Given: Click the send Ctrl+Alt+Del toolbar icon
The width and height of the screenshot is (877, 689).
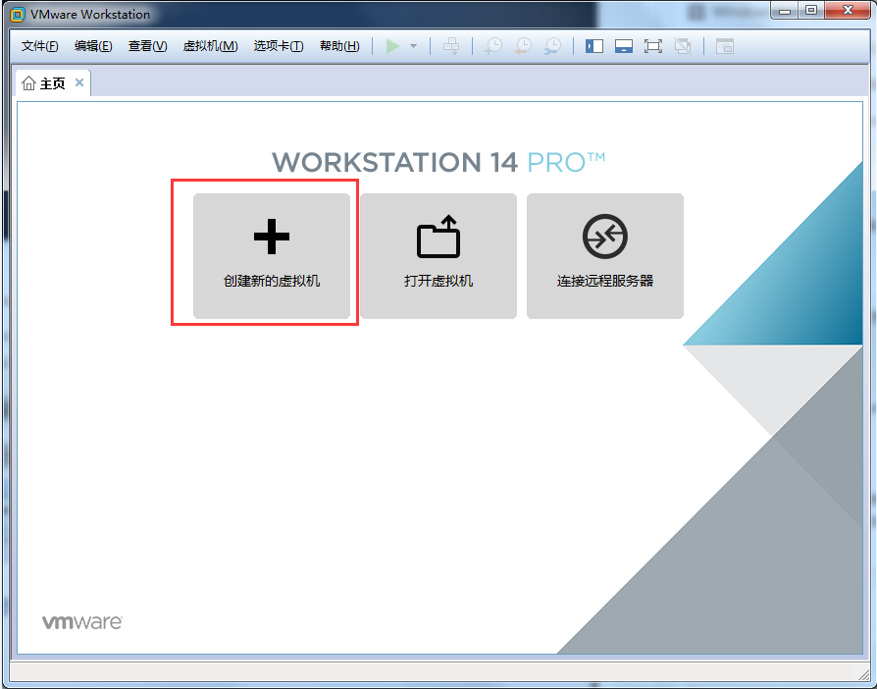Looking at the screenshot, I should point(451,46).
